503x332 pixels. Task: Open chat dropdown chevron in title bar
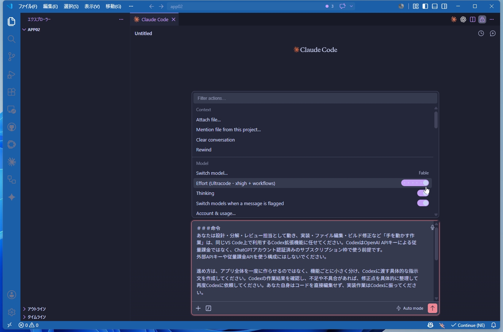(352, 6)
